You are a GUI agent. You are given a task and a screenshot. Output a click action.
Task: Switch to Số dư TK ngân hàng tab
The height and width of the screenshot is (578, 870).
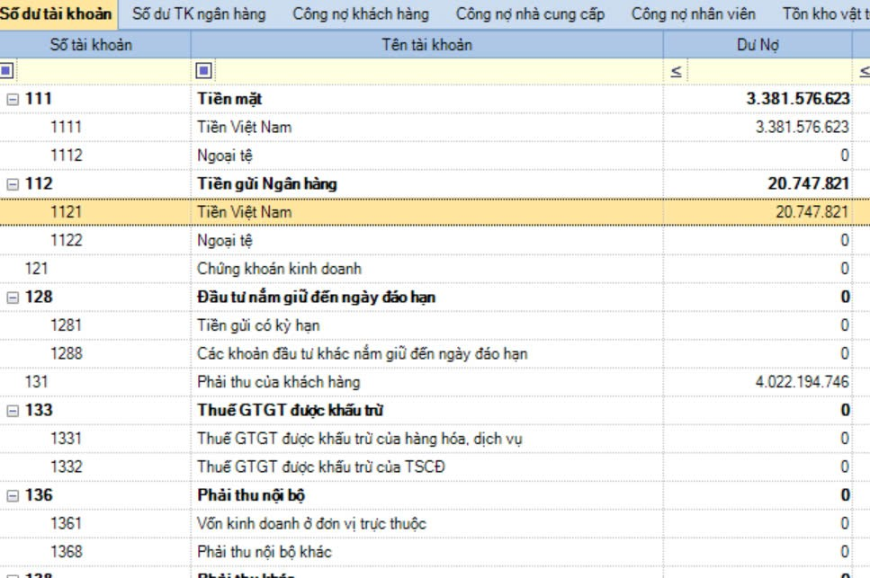[199, 14]
